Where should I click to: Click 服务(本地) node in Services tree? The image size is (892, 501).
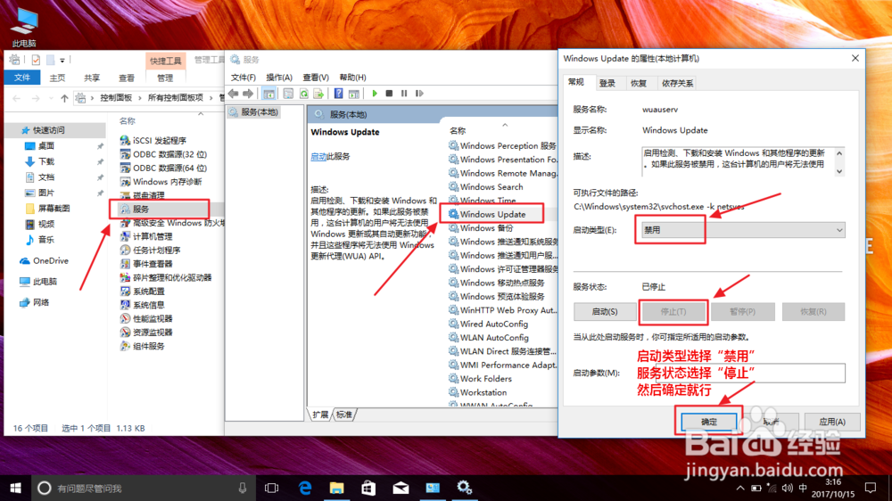click(253, 112)
